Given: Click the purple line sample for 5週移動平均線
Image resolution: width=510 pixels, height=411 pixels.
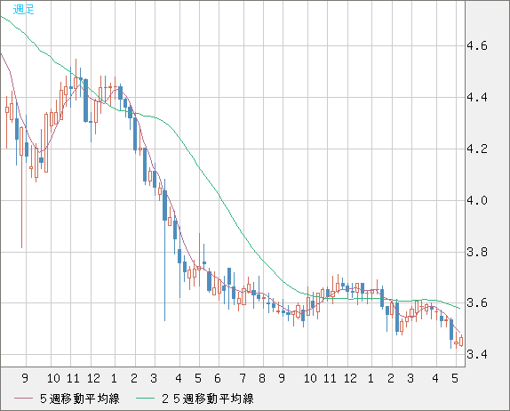Looking at the screenshot, I should point(23,399).
